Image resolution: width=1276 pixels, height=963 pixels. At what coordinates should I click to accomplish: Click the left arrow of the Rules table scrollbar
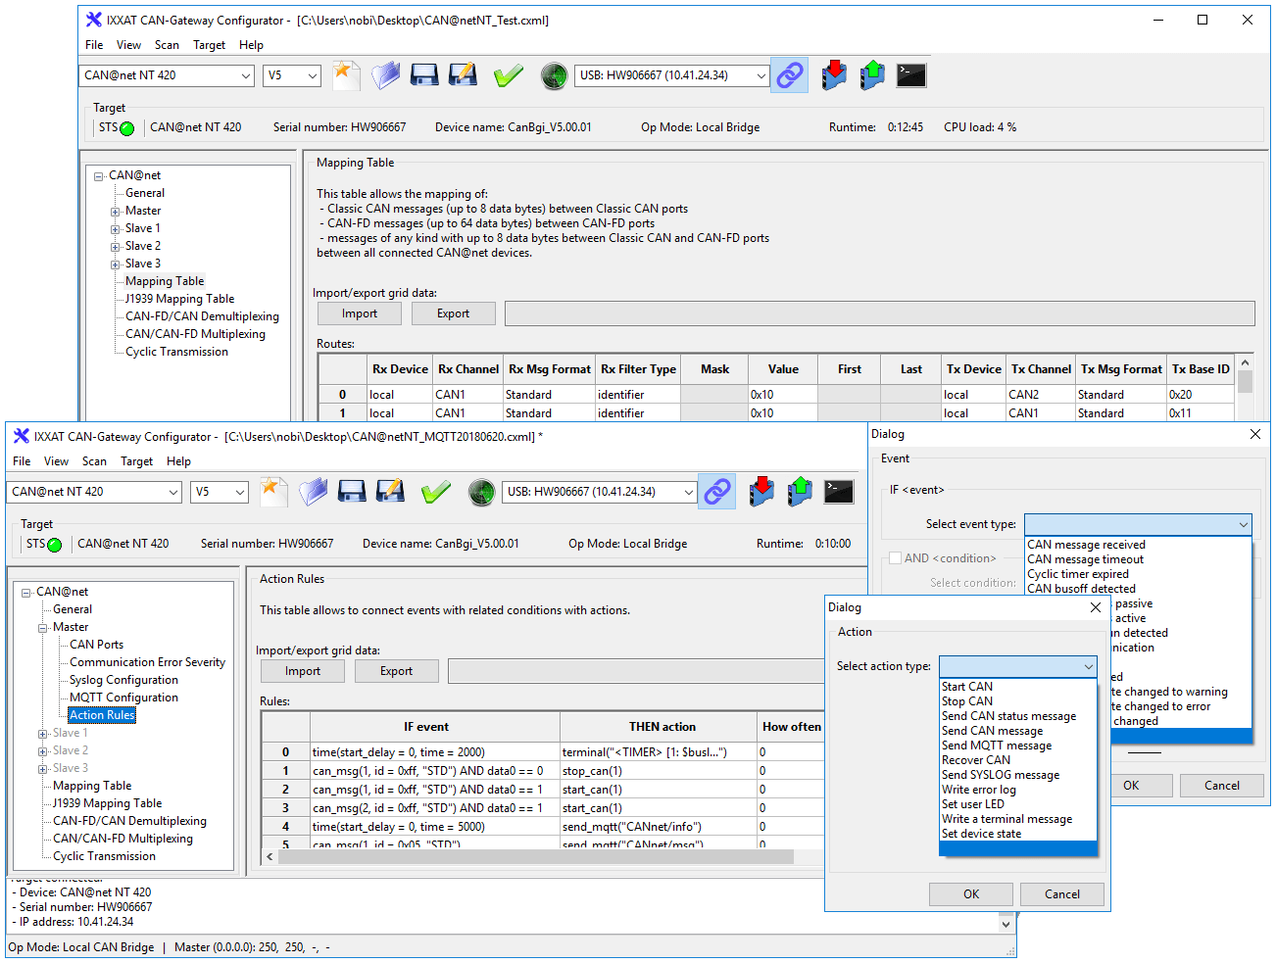click(270, 857)
